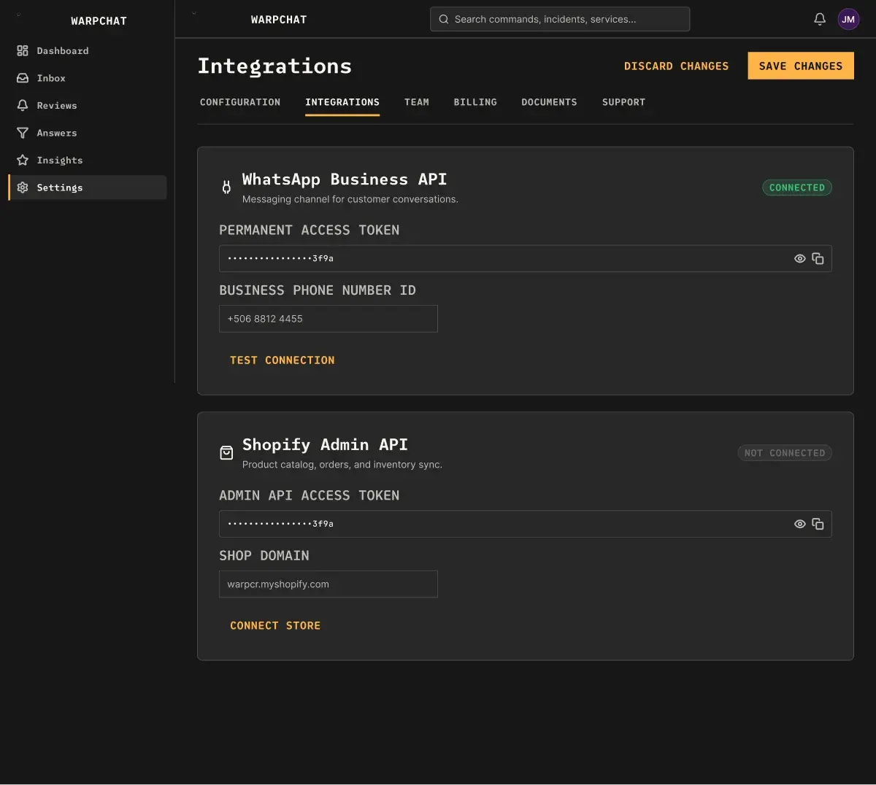Open the Team tab
The width and height of the screenshot is (876, 785).
417,102
